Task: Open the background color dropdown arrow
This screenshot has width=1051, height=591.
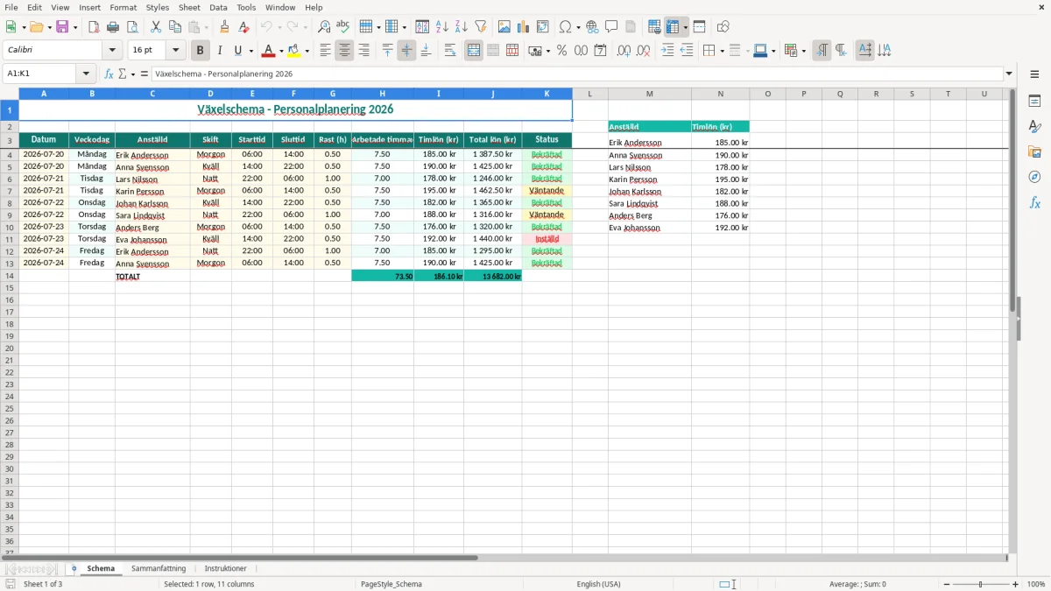Action: coord(307,51)
